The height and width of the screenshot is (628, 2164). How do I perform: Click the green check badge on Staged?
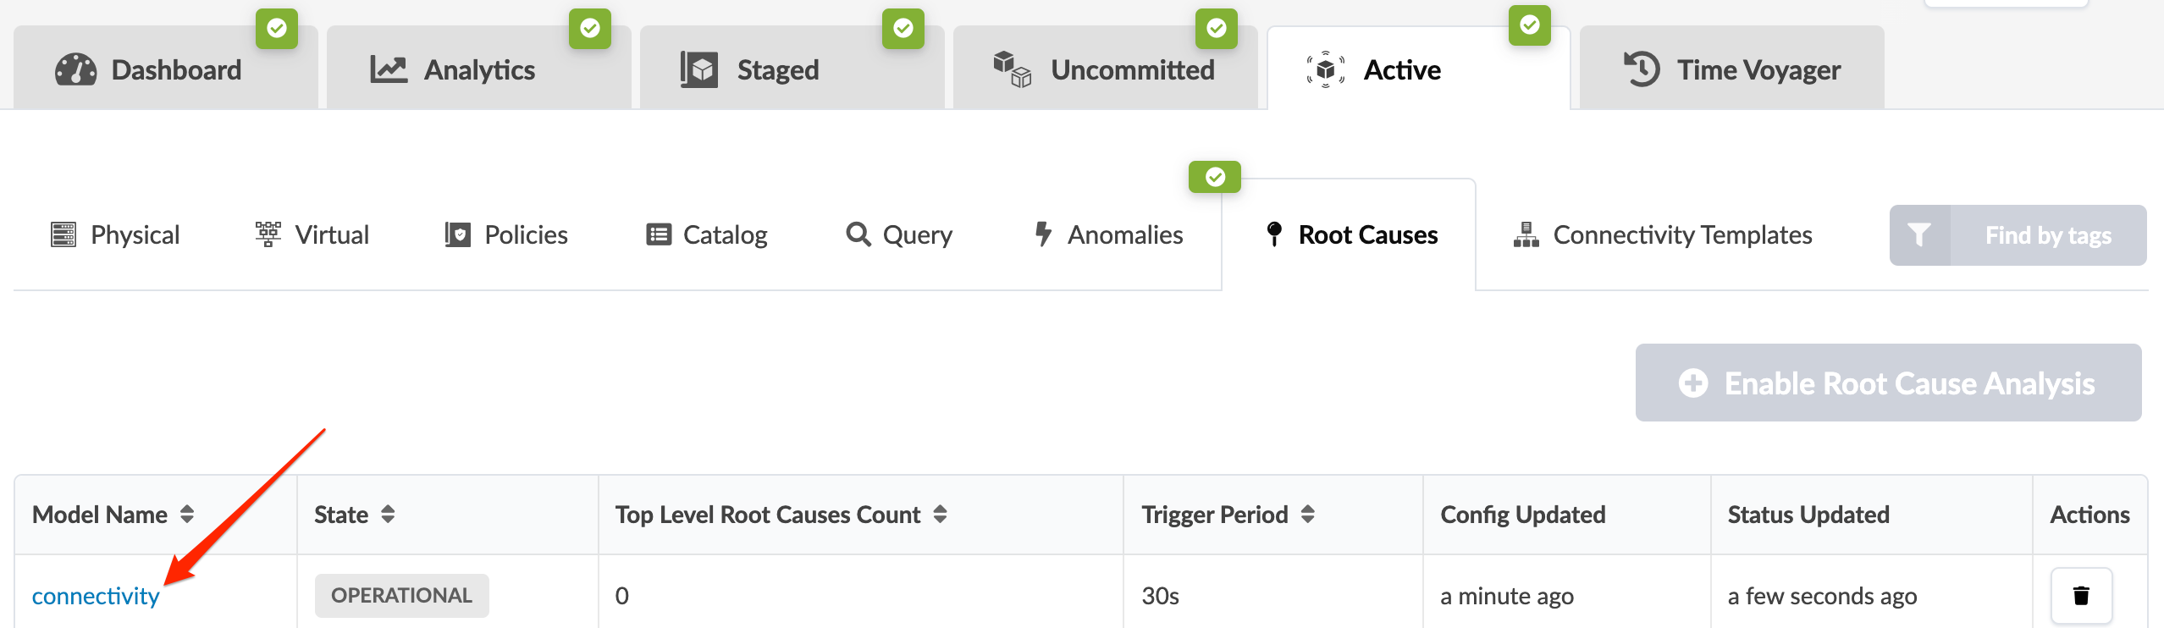[903, 29]
